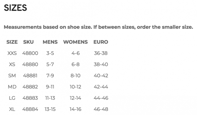Viewport: 197px width, 115px height.
Task: Click the EURO column header
Action: tap(101, 42)
